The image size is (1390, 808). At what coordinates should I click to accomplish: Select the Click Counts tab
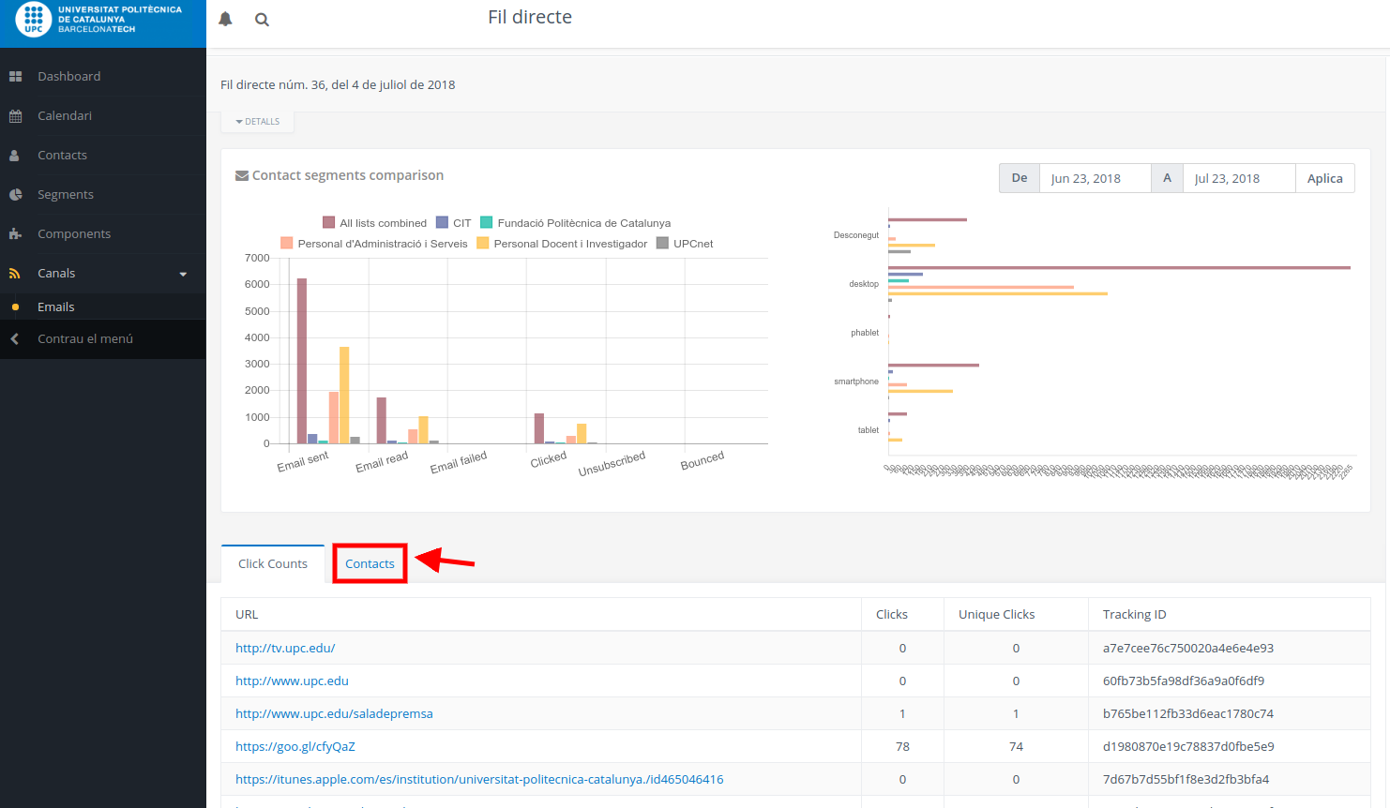[x=273, y=563]
